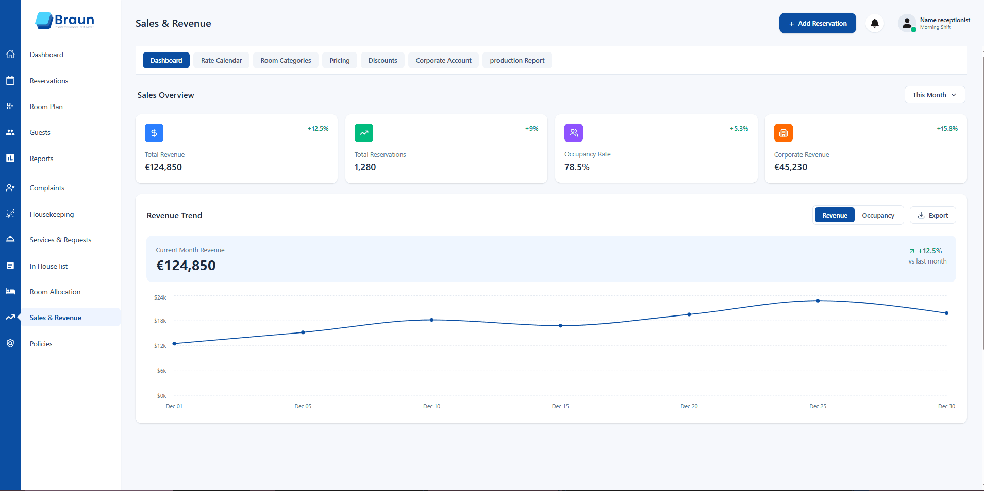This screenshot has width=984, height=491.
Task: Open Room Allocation in the sidebar
Action: (x=55, y=292)
